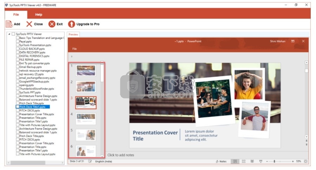Click the Add button label
The width and height of the screenshot is (316, 170).
[x=17, y=24]
